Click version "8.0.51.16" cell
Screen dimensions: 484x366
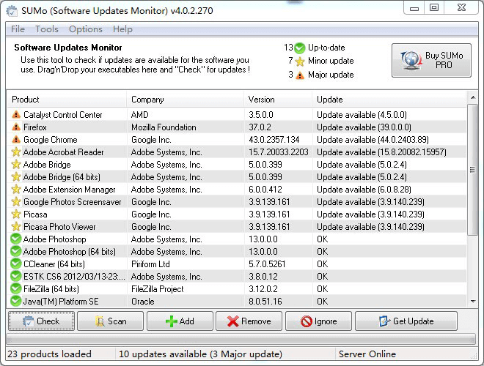coord(265,302)
